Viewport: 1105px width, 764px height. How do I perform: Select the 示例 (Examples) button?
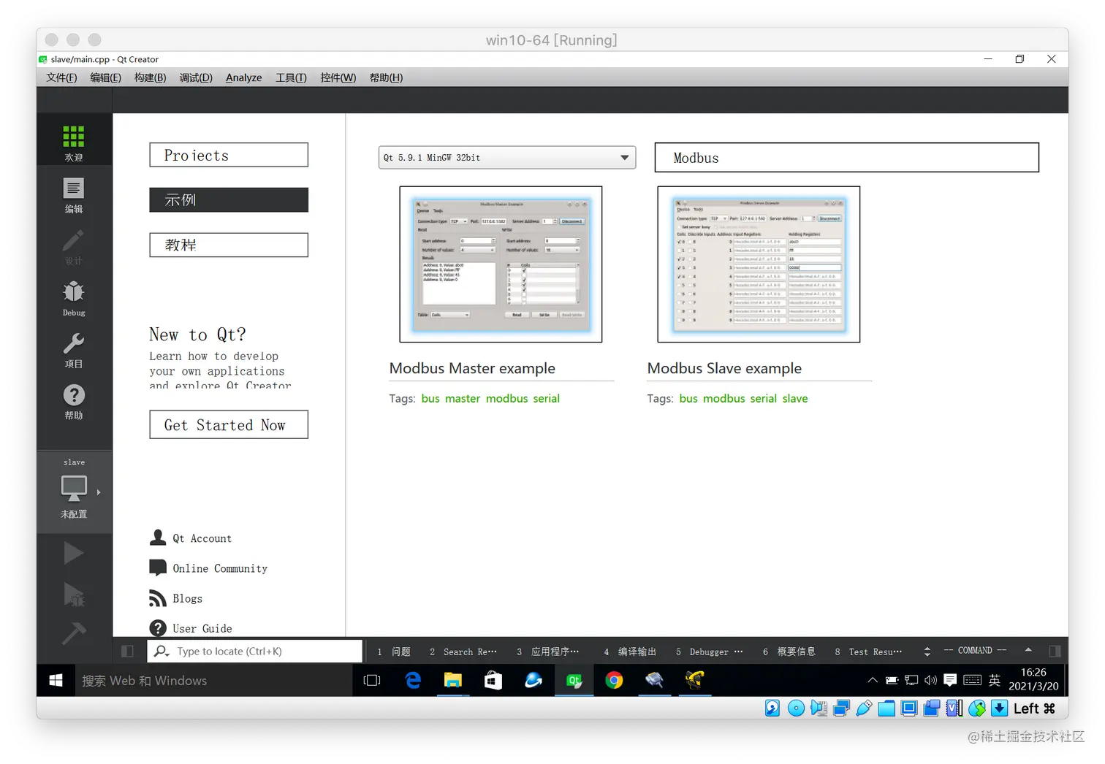coord(229,200)
